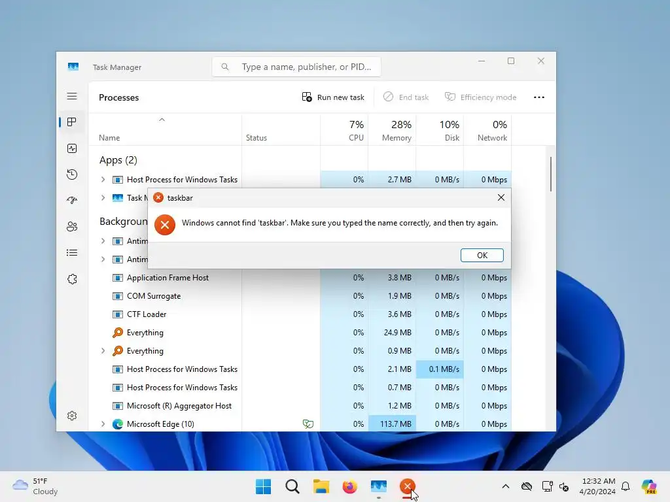Open Task Manager hamburger navigation menu

[x=72, y=97]
